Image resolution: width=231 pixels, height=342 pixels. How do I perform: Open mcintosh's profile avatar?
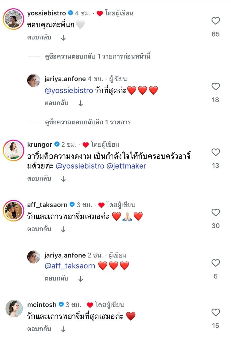pos(14,308)
